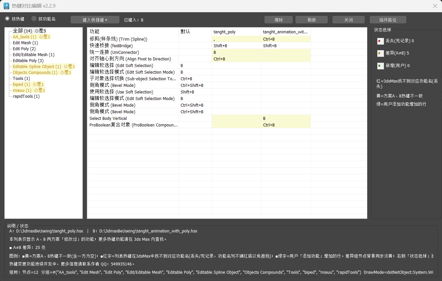Screen dimensions: 442x281
Task: Select rapidTools (1) tree node
Action: tap(26, 96)
